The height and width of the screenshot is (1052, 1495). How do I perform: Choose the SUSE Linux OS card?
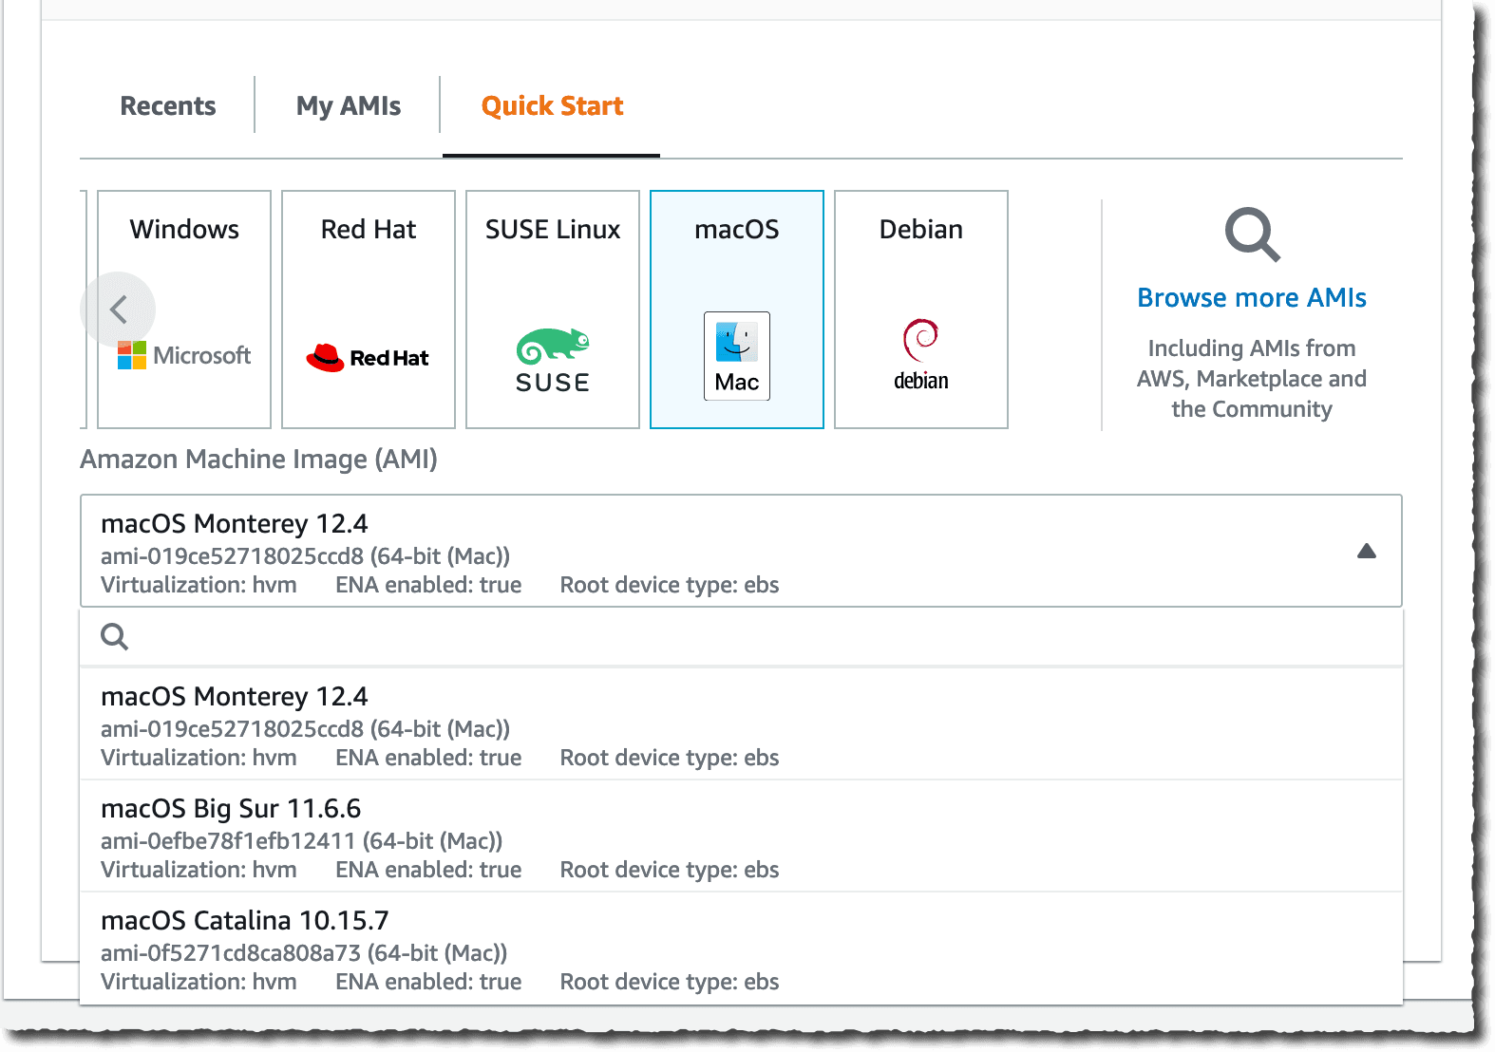[x=553, y=310]
